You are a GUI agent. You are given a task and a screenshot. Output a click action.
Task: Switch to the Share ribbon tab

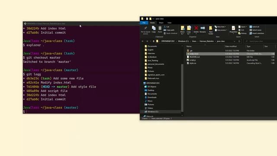click(x=161, y=23)
